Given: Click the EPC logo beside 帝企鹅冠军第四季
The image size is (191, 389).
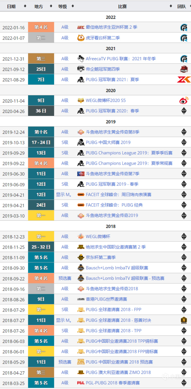Looking at the screenshot, I should coord(81,69).
